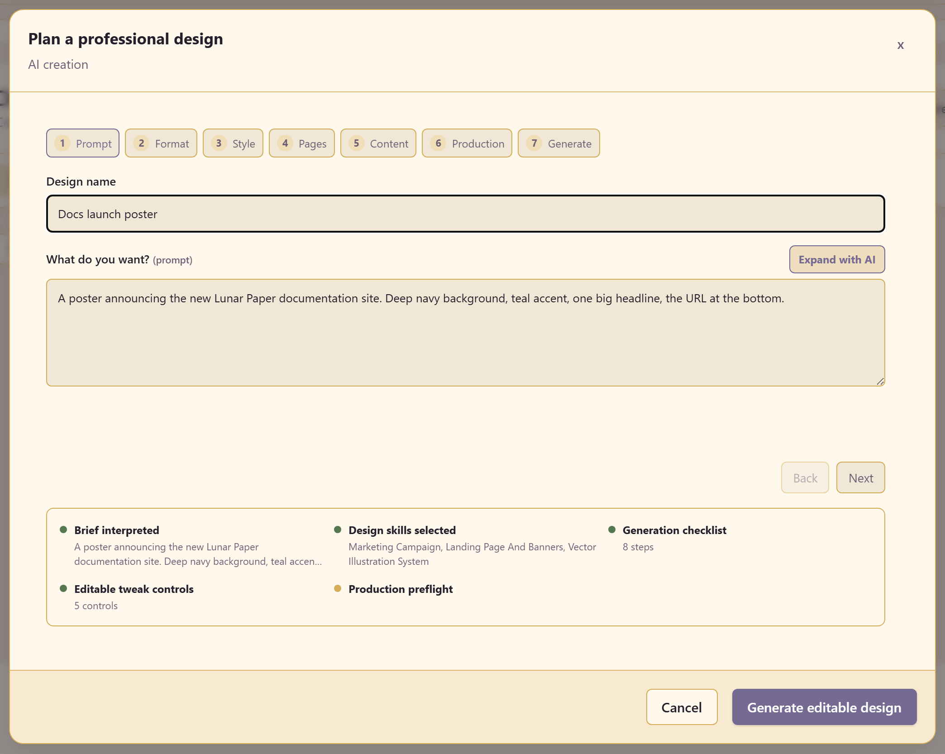
Task: Grab the prompt textarea resize handle
Action: click(x=880, y=382)
